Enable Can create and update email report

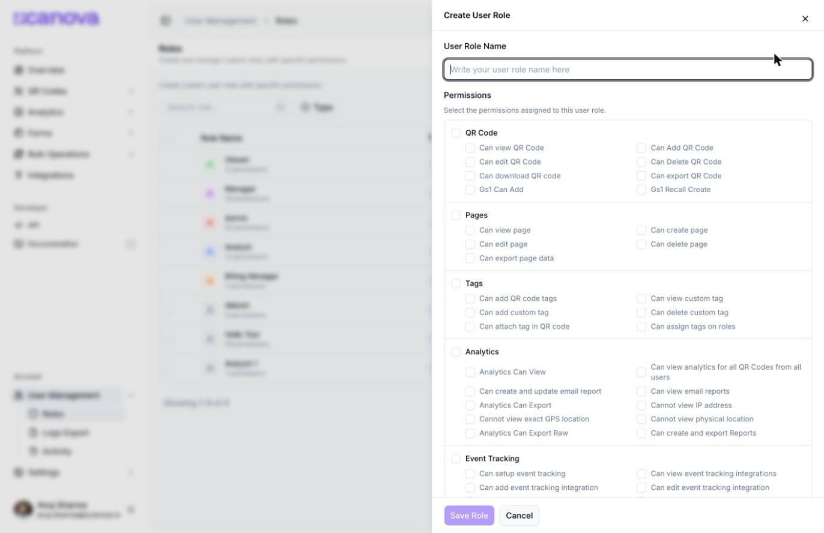click(470, 391)
